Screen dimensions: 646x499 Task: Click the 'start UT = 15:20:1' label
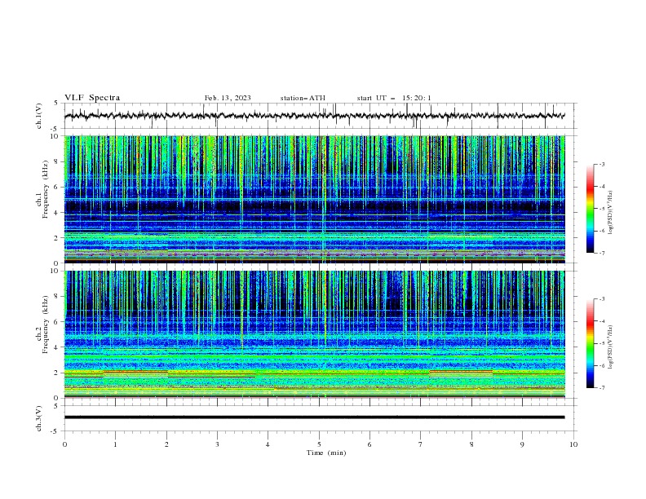pos(394,98)
